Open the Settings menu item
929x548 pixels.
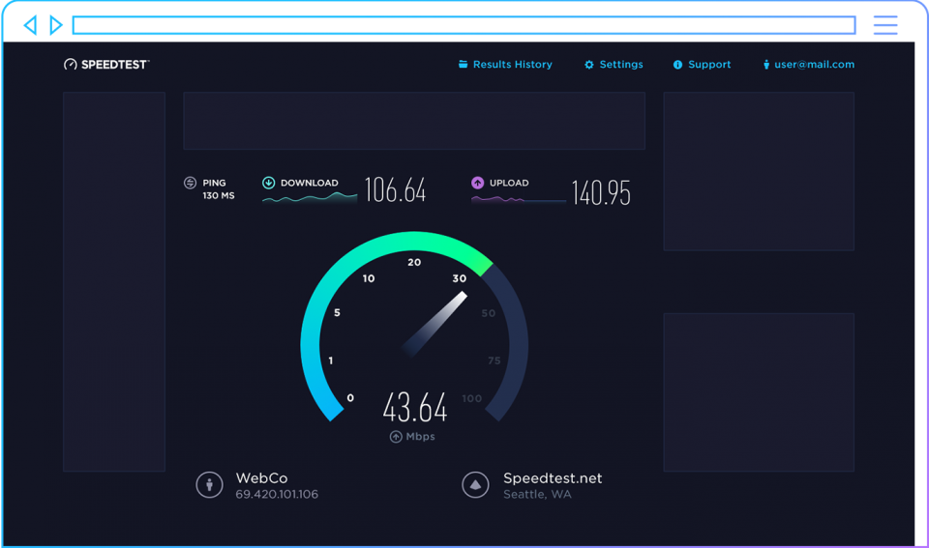pyautogui.click(x=614, y=65)
